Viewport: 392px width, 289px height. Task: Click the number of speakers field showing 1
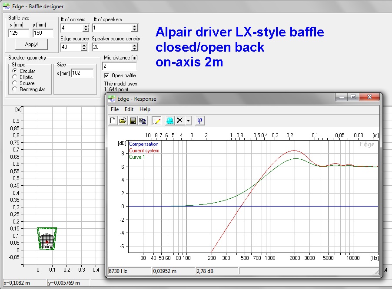click(x=112, y=28)
